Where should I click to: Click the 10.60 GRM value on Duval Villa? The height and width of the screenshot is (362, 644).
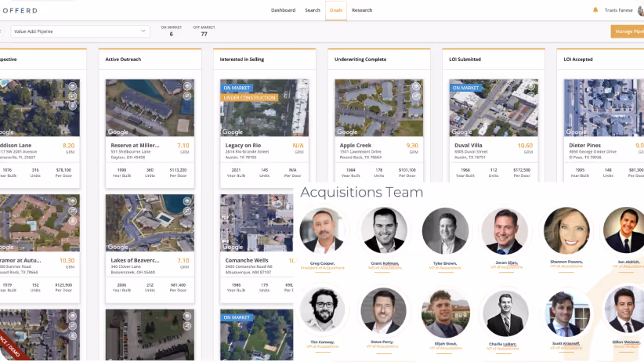(x=525, y=146)
